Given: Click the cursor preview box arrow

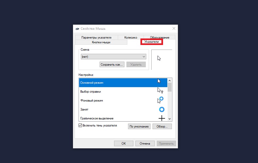Looking at the screenshot, I should pos(159,58).
